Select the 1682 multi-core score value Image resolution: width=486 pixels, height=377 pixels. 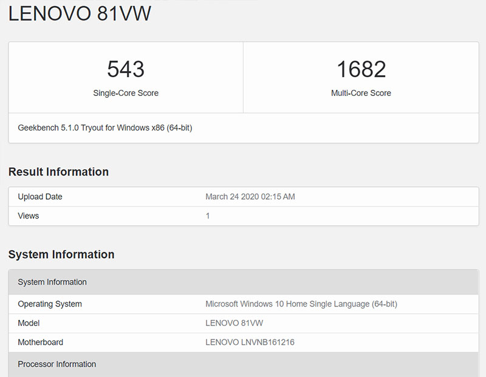coord(361,69)
